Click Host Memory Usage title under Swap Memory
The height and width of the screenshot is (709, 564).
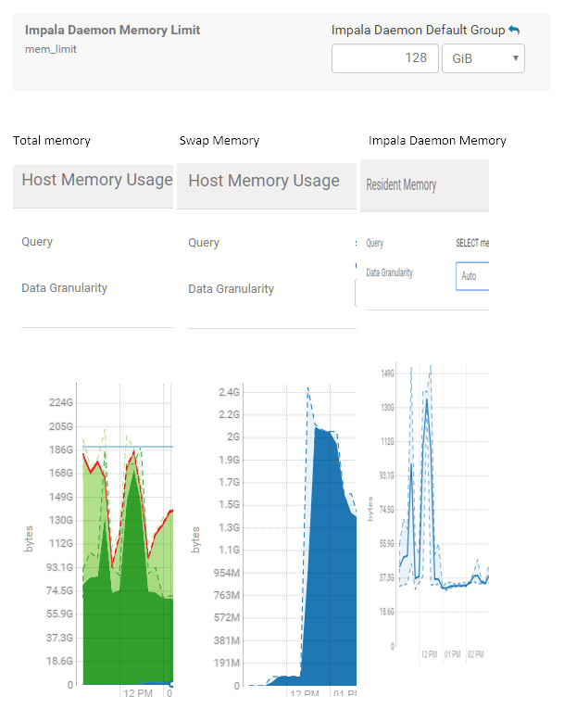[x=264, y=181]
